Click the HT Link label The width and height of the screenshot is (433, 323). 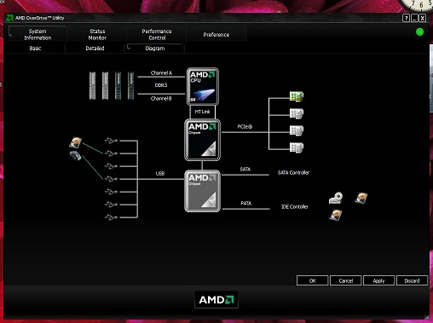pyautogui.click(x=202, y=112)
